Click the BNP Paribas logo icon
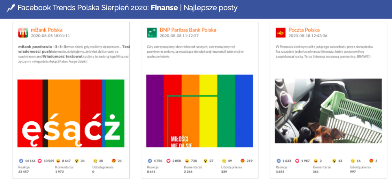The height and width of the screenshot is (185, 392). click(x=152, y=32)
